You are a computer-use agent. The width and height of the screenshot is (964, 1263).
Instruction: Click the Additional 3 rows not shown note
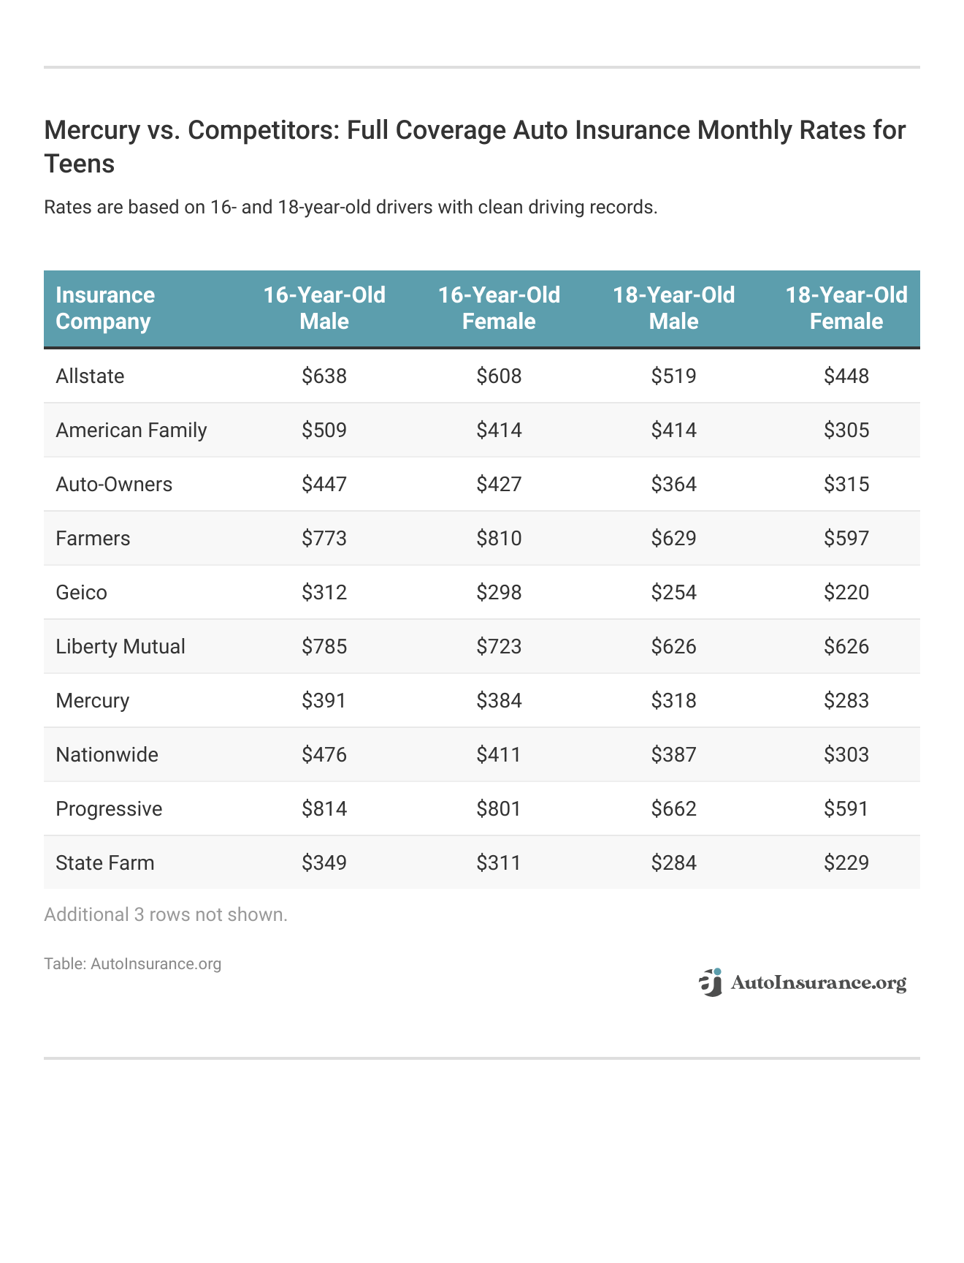click(166, 914)
